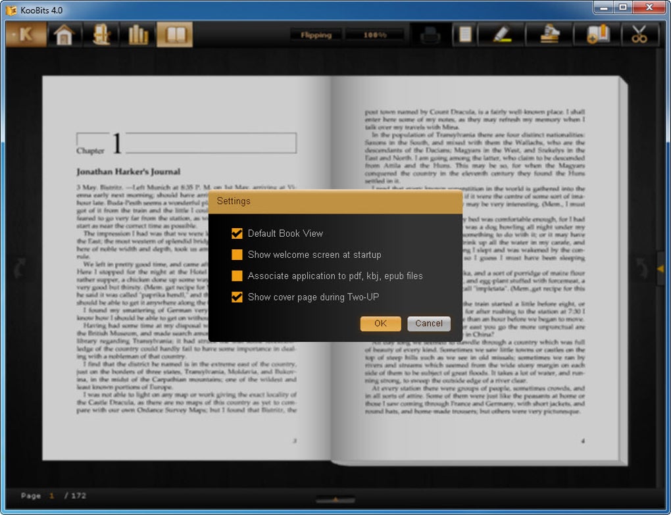This screenshot has height=515, width=671.
Task: Click page number 4 on right page
Action: point(583,441)
